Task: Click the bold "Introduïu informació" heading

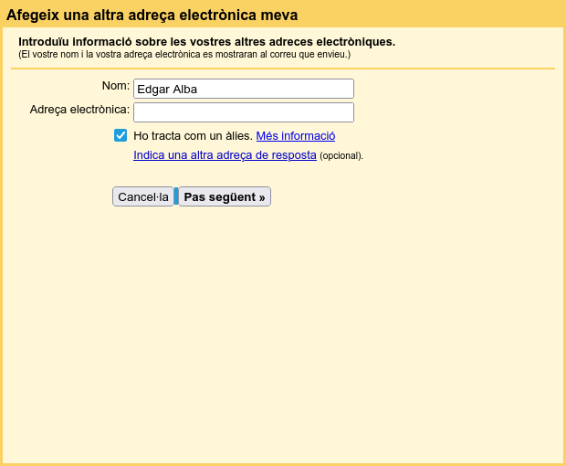Action: pyautogui.click(x=206, y=42)
